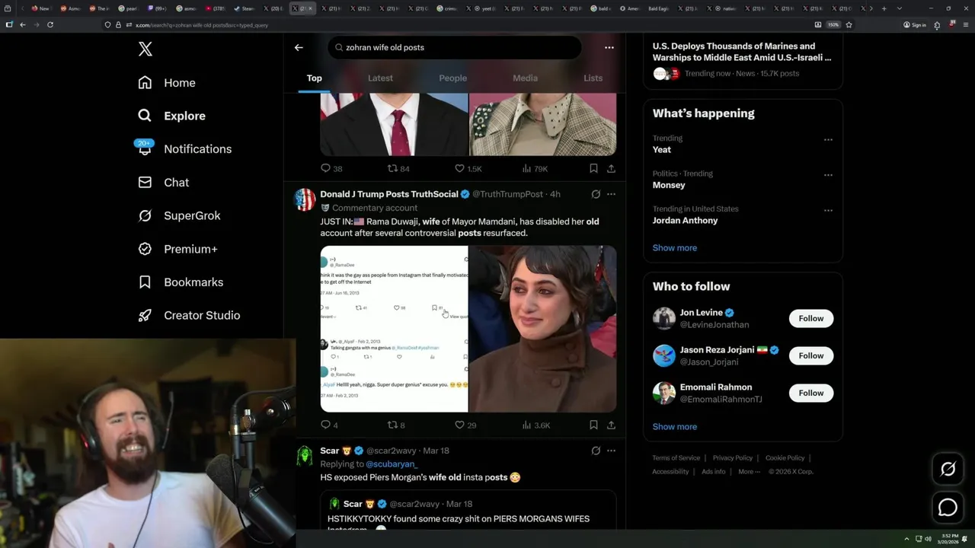Like the post with 29 likes
The image size is (975, 548).
[x=465, y=425]
